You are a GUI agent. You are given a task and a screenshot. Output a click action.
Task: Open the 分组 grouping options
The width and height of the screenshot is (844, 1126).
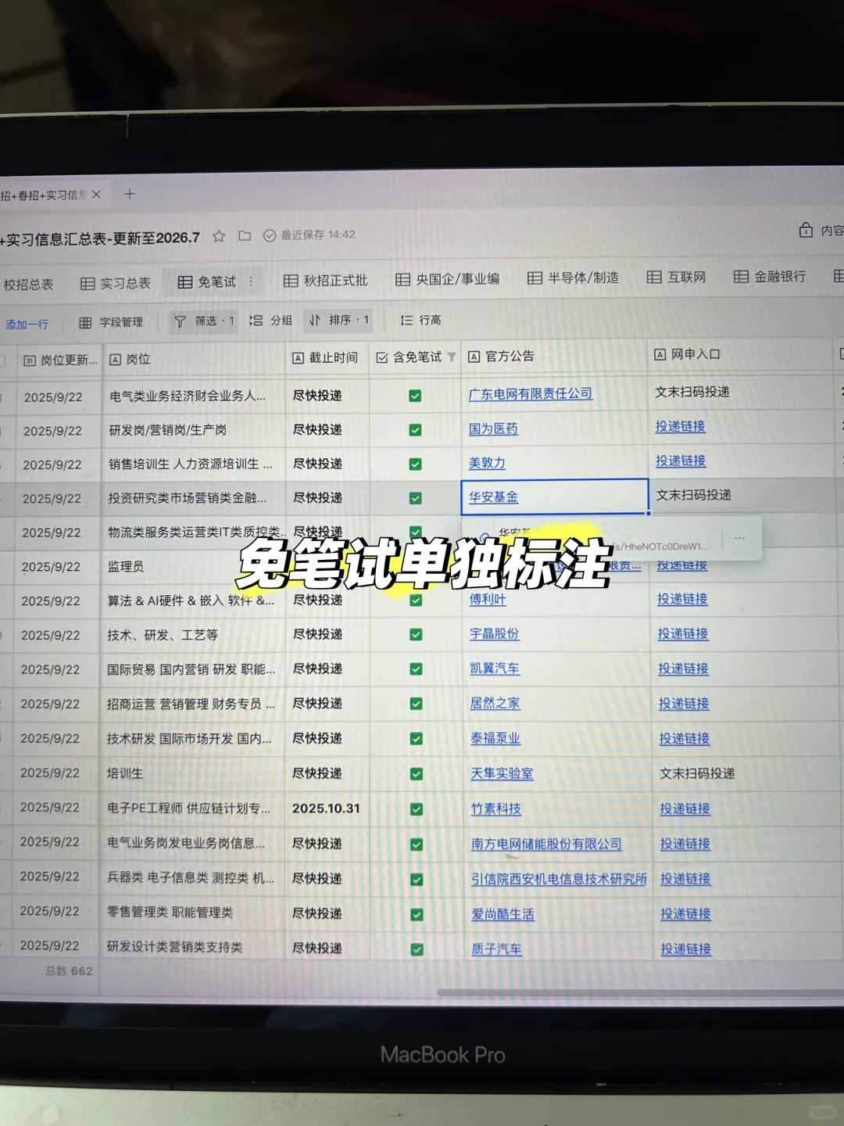tap(270, 321)
